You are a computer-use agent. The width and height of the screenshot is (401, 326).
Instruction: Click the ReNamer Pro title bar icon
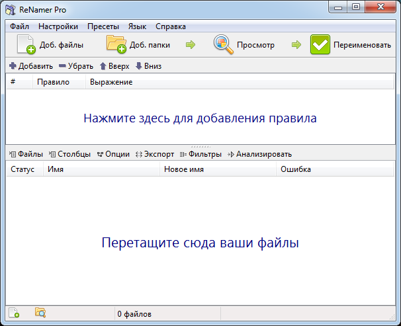coord(11,10)
